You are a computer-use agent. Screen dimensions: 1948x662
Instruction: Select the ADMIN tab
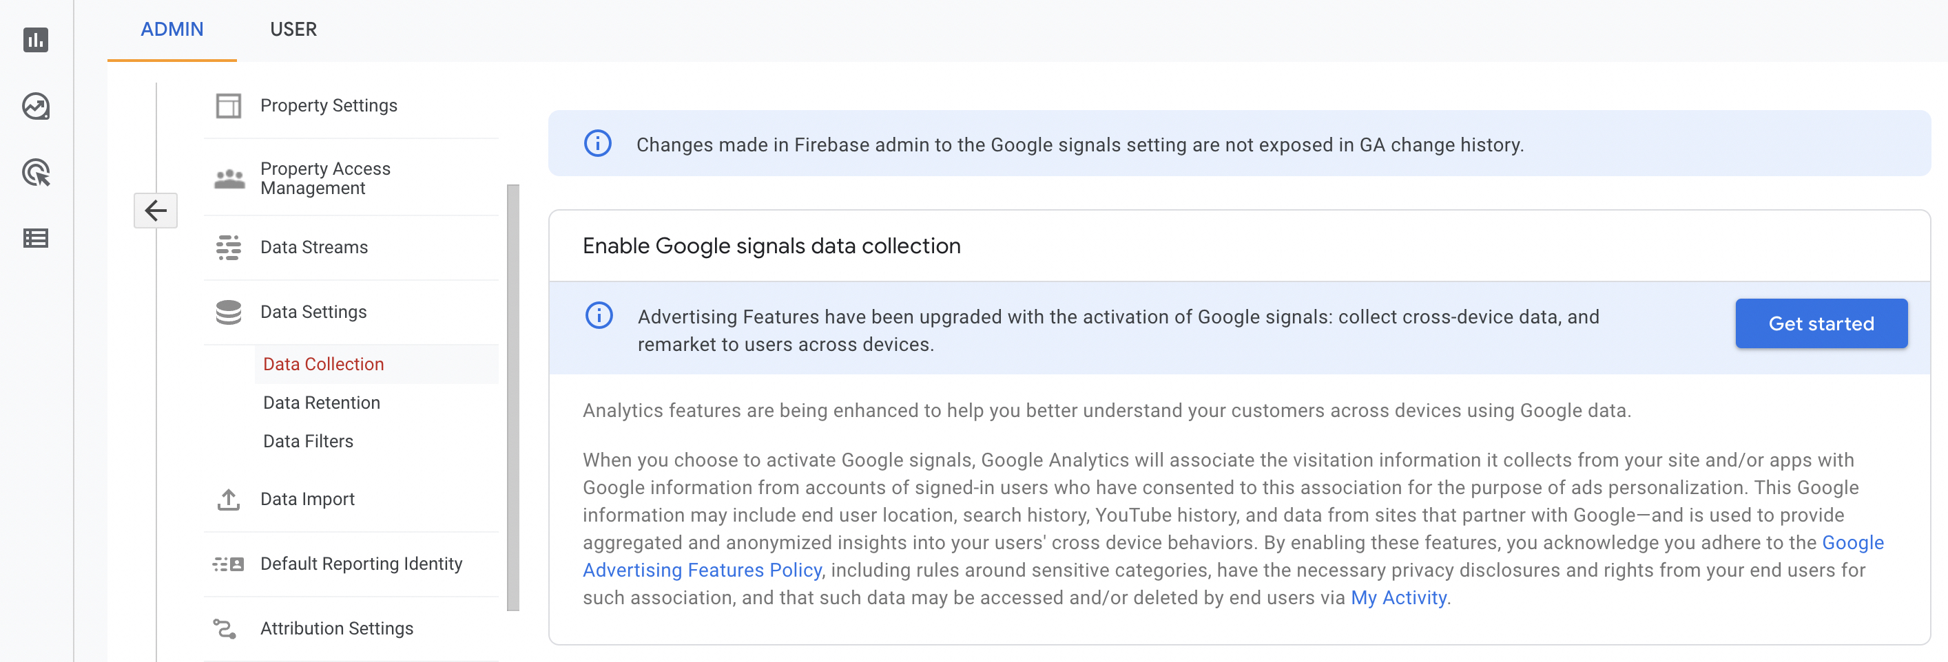point(172,30)
